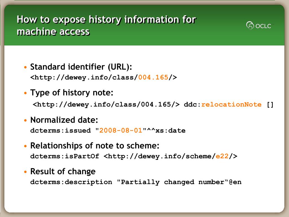289x217 pixels.
Task: Click 'dcterms:isPartOf' property text
Action: pos(65,156)
